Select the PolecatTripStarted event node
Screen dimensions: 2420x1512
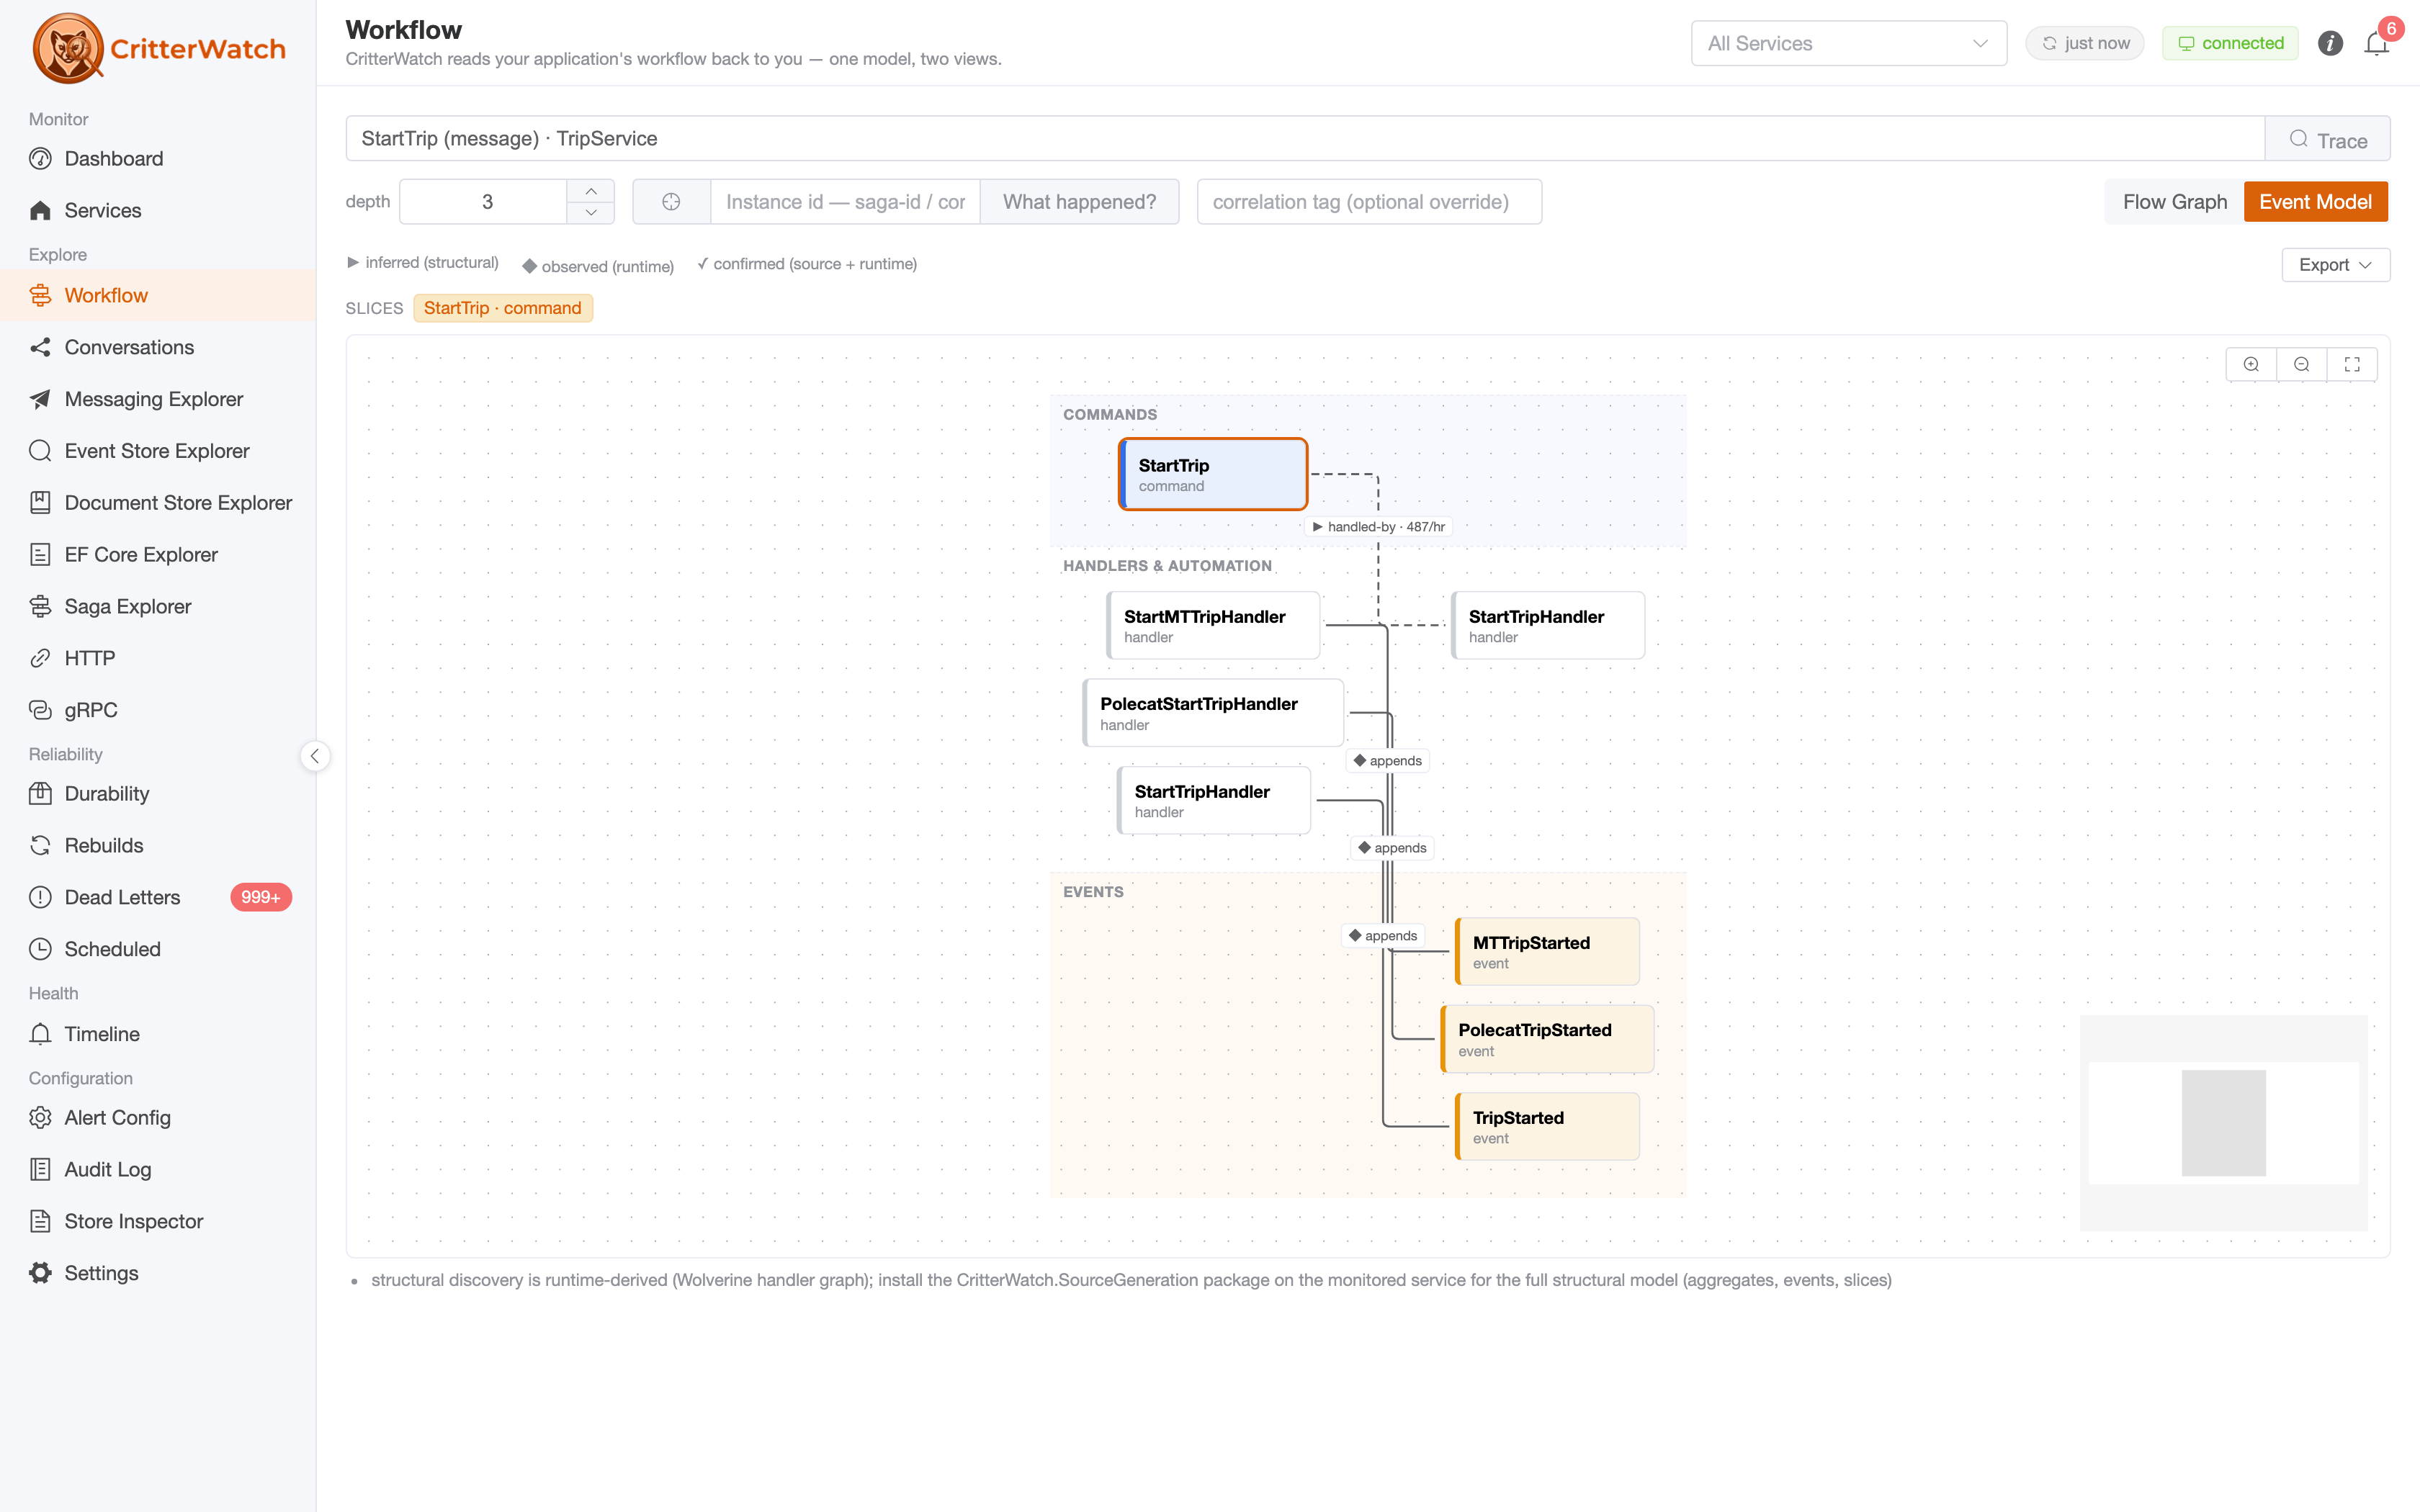point(1547,1040)
